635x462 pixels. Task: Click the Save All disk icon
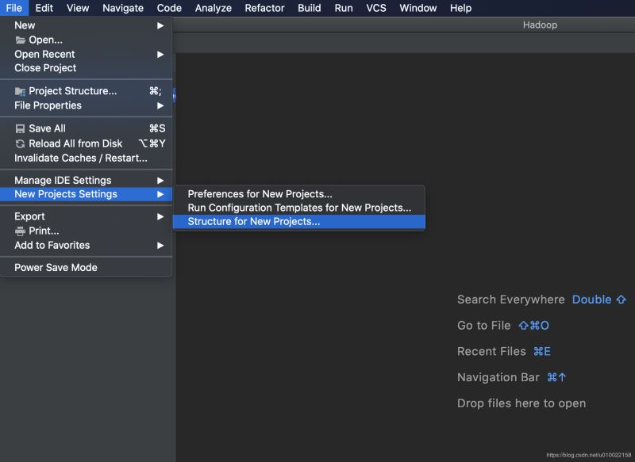pyautogui.click(x=21, y=128)
